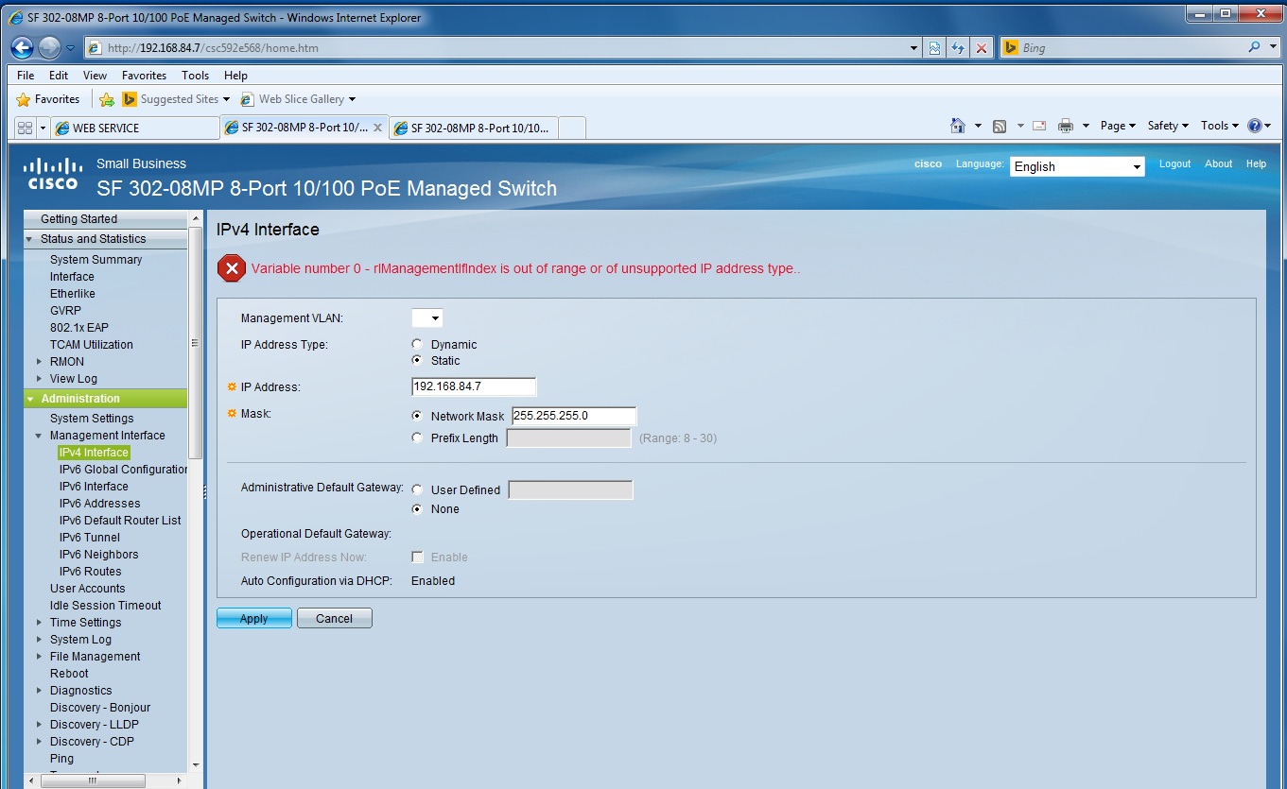Open Getting Started in sidebar
Image resolution: width=1287 pixels, height=789 pixels.
[x=78, y=218]
